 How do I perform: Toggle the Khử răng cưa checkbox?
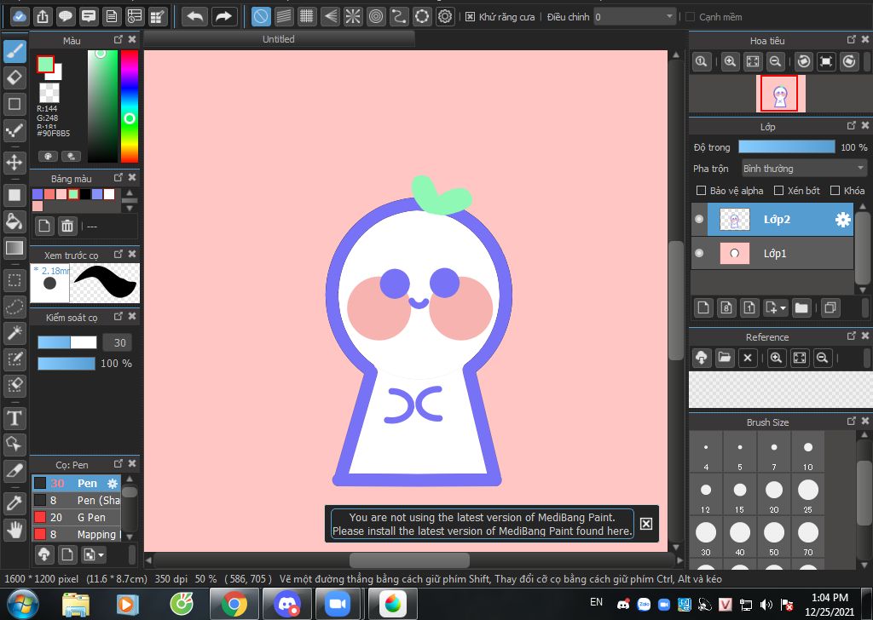[x=470, y=17]
